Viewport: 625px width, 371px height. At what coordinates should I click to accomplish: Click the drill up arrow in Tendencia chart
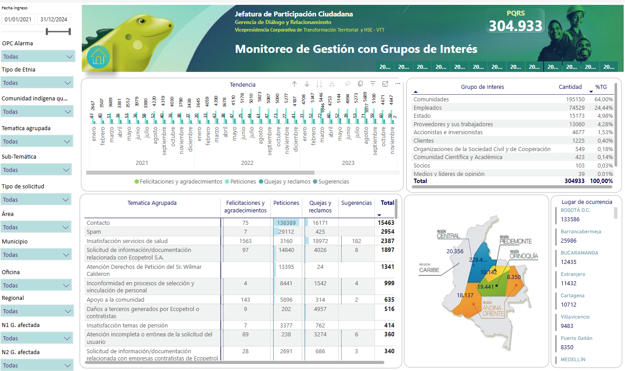(294, 84)
